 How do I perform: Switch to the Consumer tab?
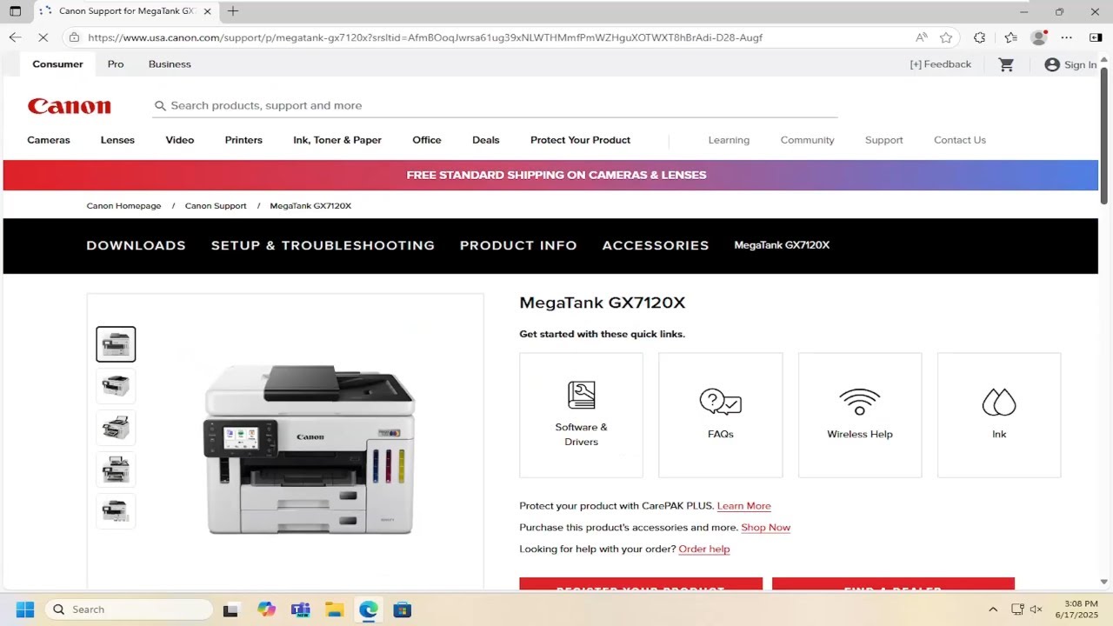57,64
